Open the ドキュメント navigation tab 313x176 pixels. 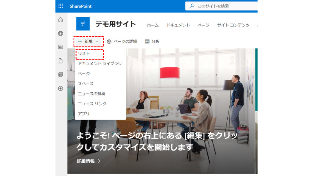point(178,25)
